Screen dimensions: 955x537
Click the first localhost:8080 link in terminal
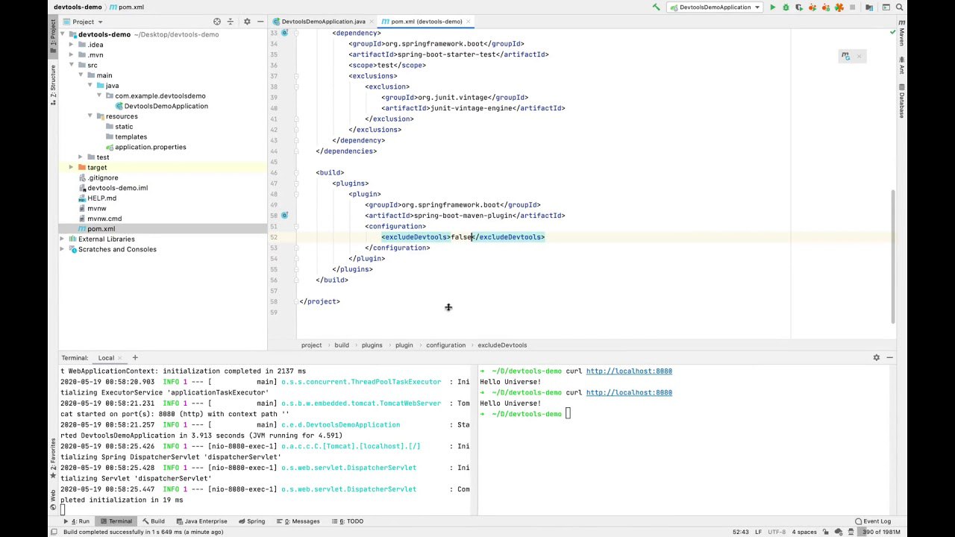628,371
